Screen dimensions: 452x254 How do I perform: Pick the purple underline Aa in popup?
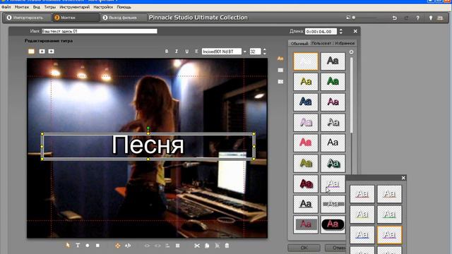389,235
